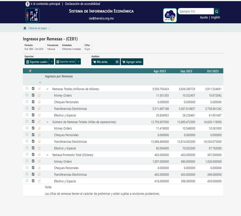Collapse Número de Remesas Totales group
This screenshot has width=241, height=216.
coord(47,122)
